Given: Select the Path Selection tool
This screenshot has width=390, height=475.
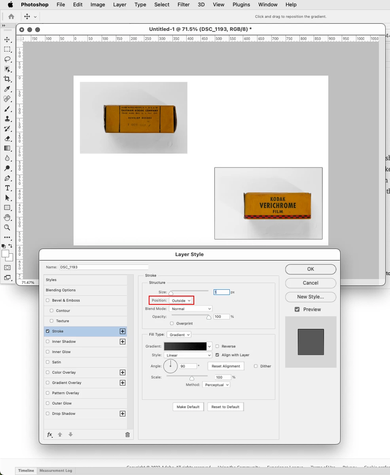Looking at the screenshot, I should 7,198.
